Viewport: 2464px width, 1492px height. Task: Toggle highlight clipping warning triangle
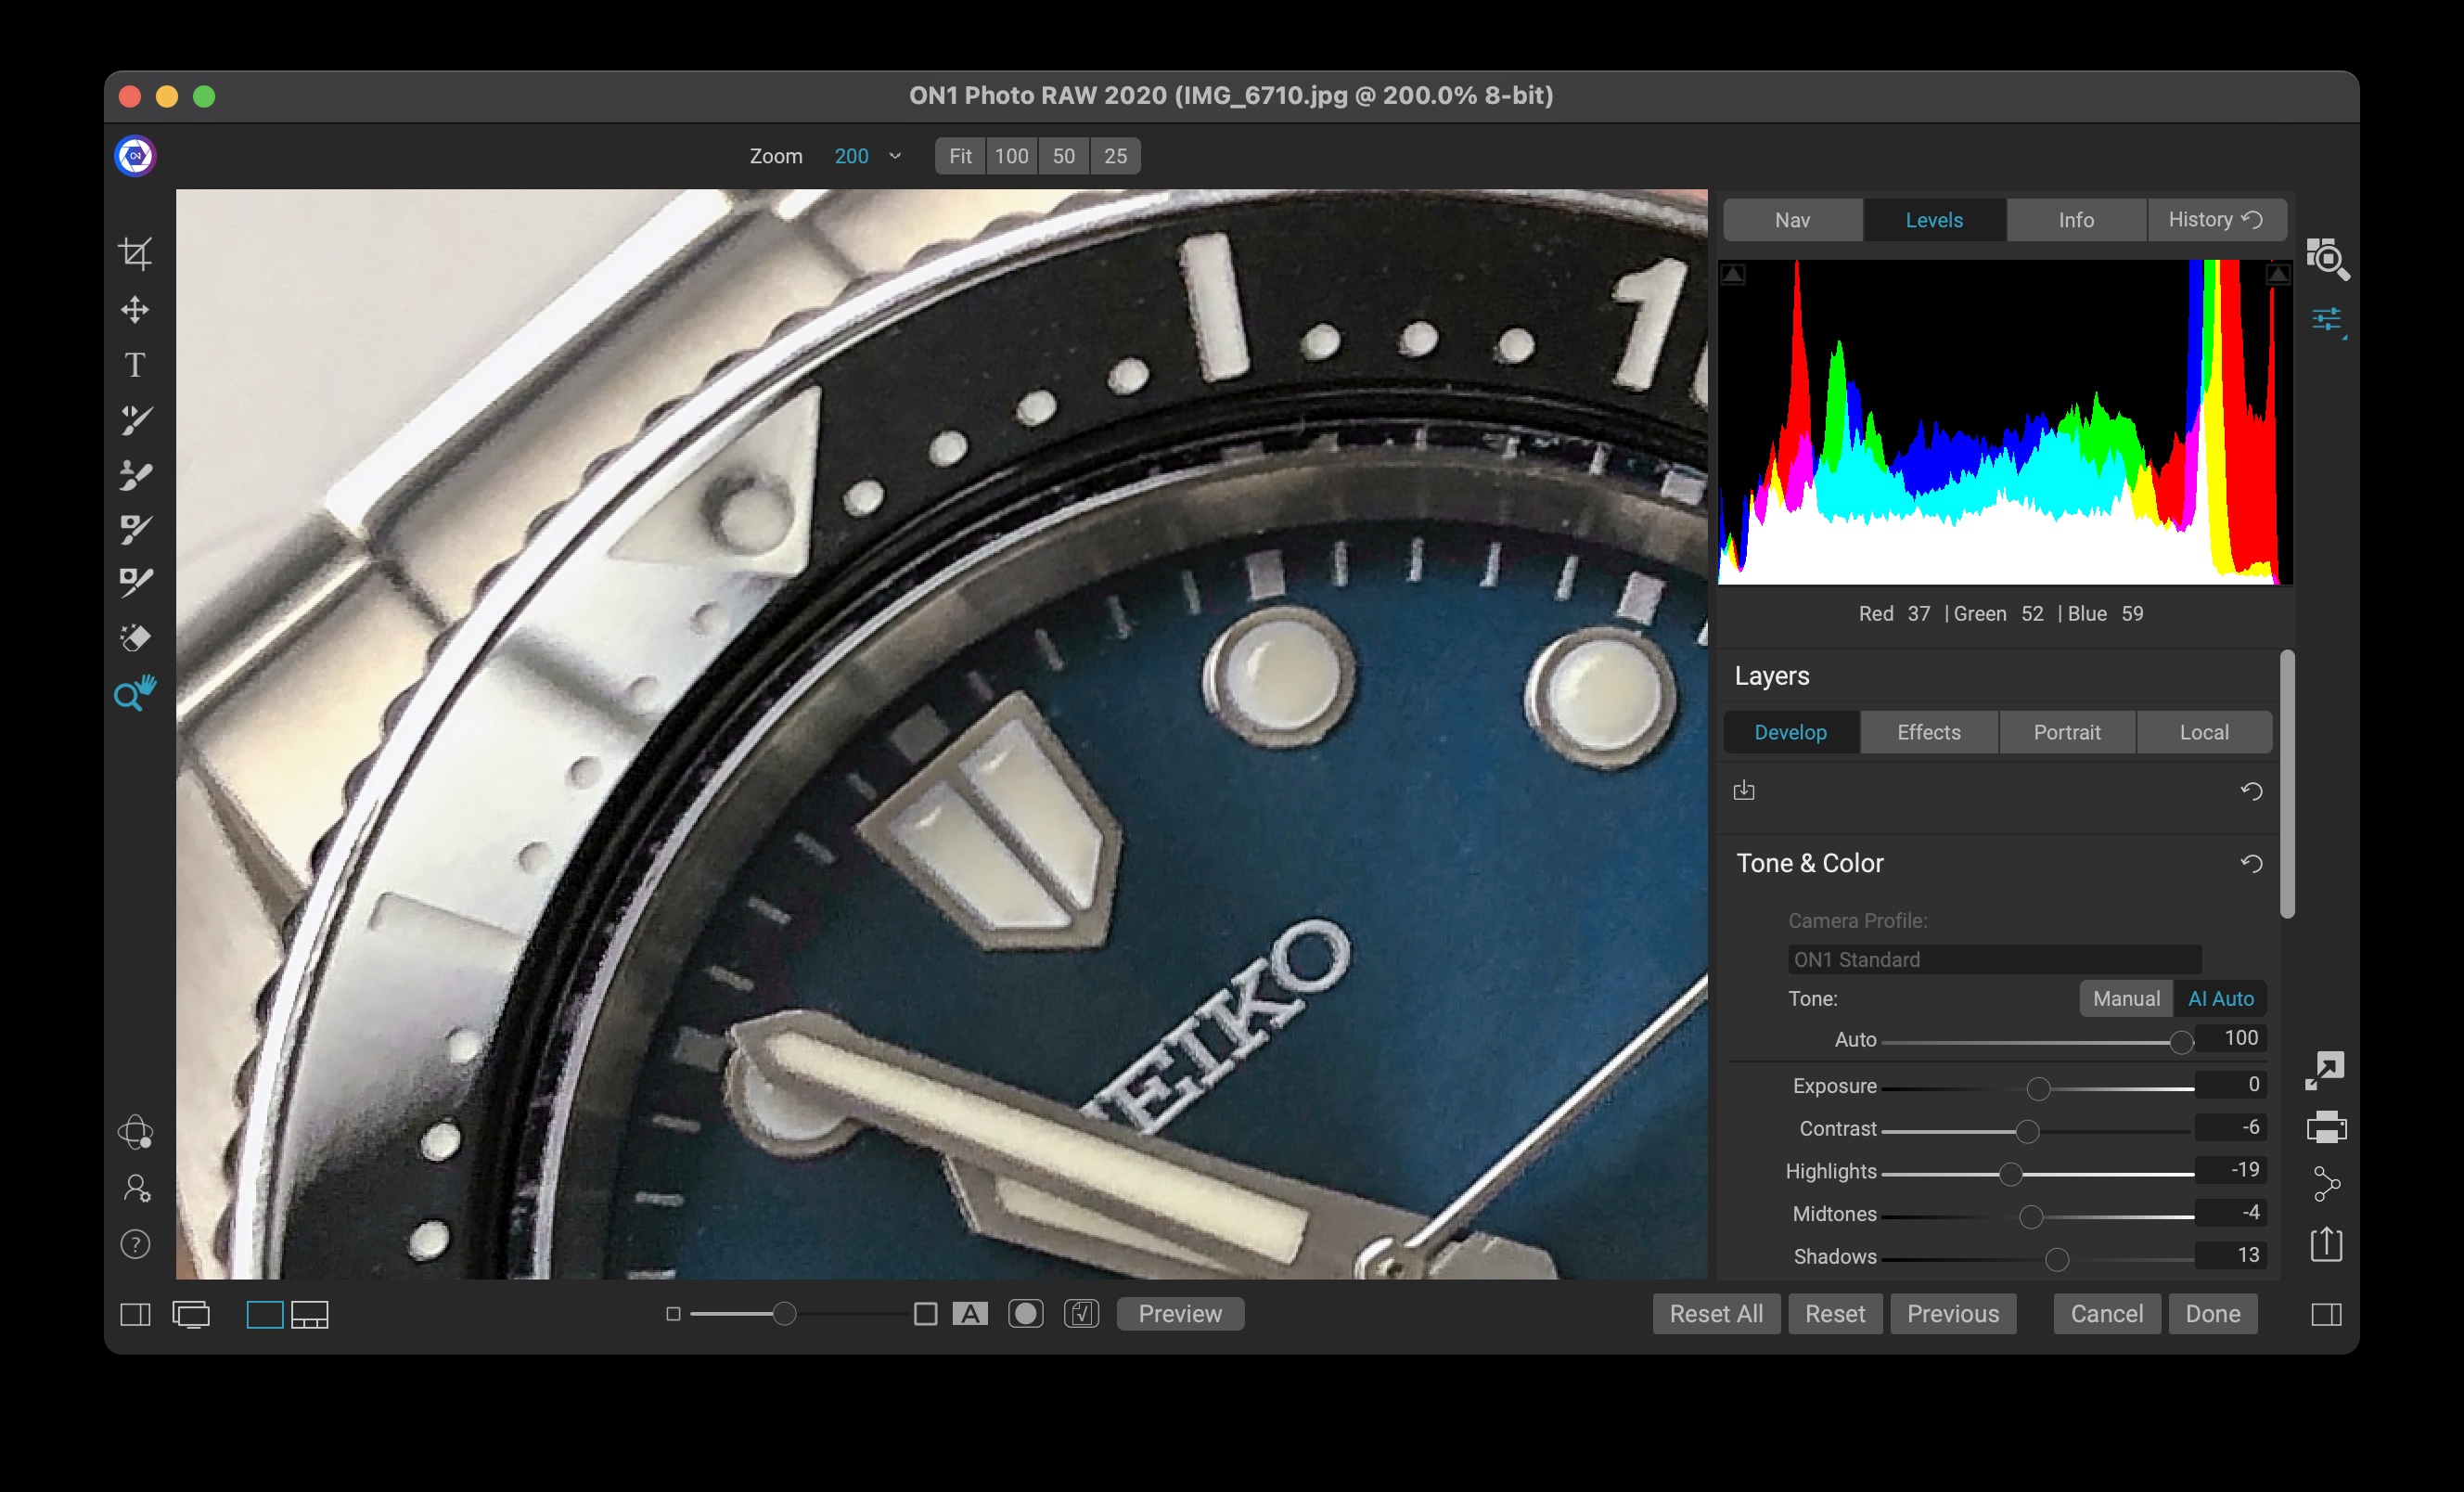[x=2277, y=274]
